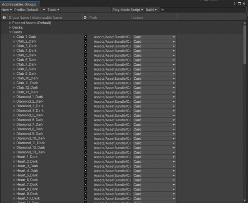
Task: Click the Build button
Action: 151,10
